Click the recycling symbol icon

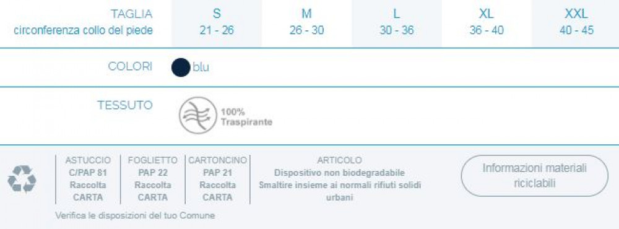22,178
